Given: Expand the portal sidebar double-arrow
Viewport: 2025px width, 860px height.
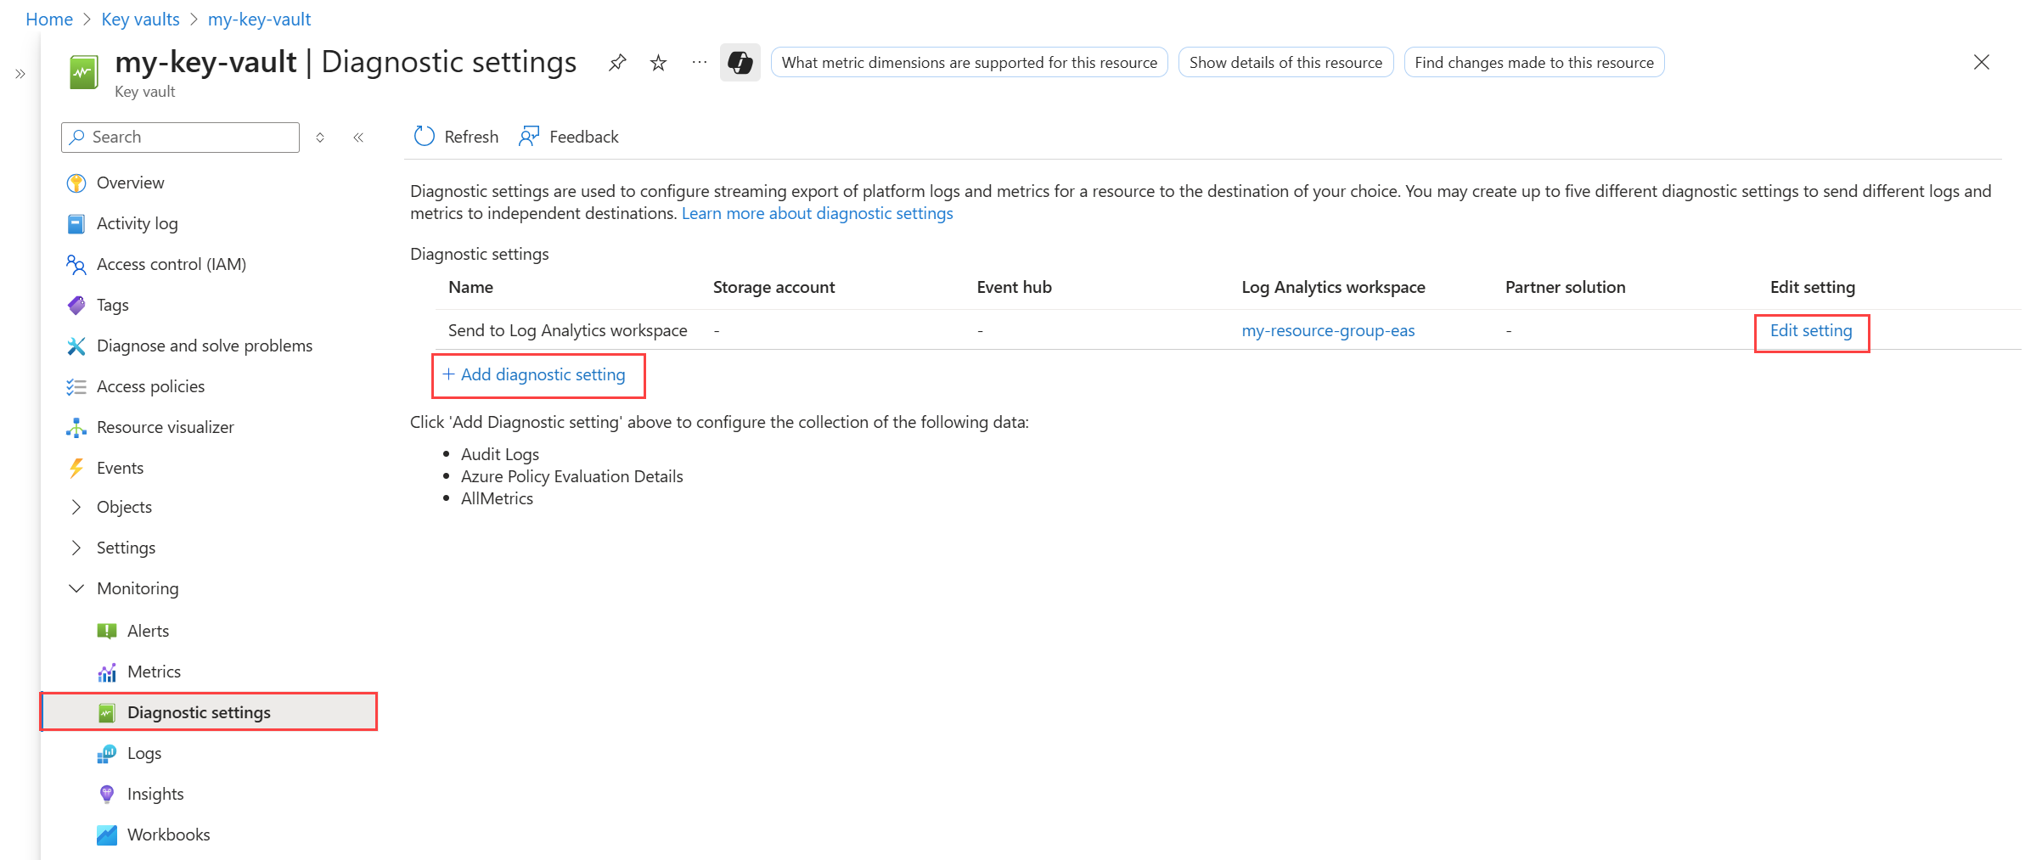Looking at the screenshot, I should tap(20, 74).
